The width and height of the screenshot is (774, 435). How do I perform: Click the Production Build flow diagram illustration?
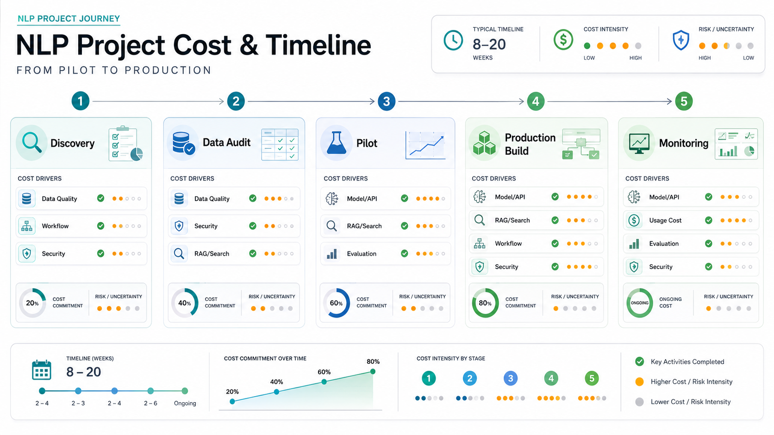(x=581, y=144)
